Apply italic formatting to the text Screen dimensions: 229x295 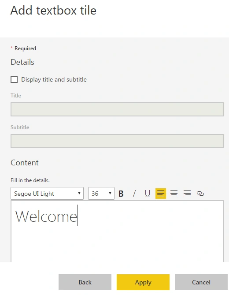134,194
